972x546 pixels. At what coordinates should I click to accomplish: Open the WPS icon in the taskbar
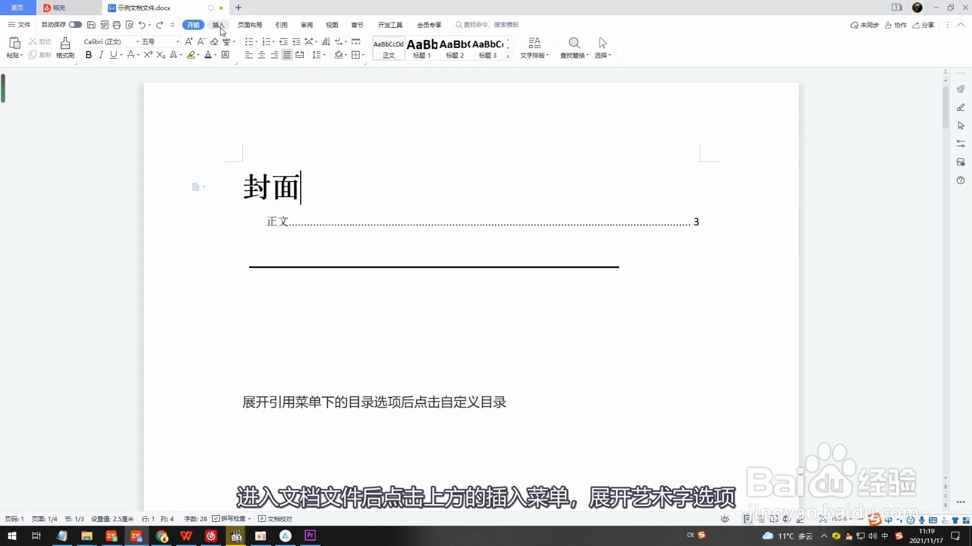click(186, 536)
